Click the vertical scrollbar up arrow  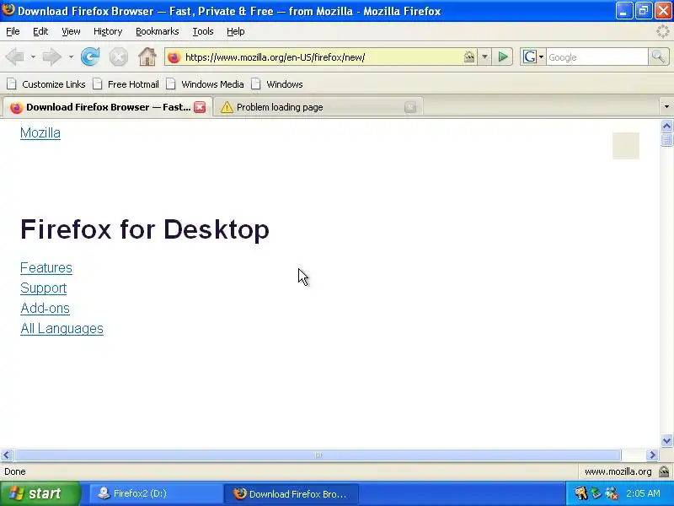coord(666,126)
